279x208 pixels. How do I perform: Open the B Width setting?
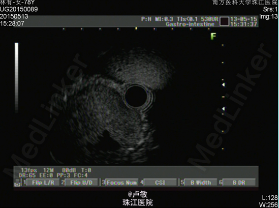pyautogui.click(x=201, y=183)
